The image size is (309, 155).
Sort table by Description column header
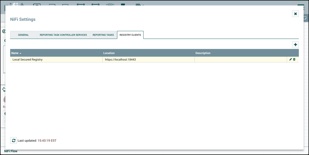pyautogui.click(x=241, y=53)
